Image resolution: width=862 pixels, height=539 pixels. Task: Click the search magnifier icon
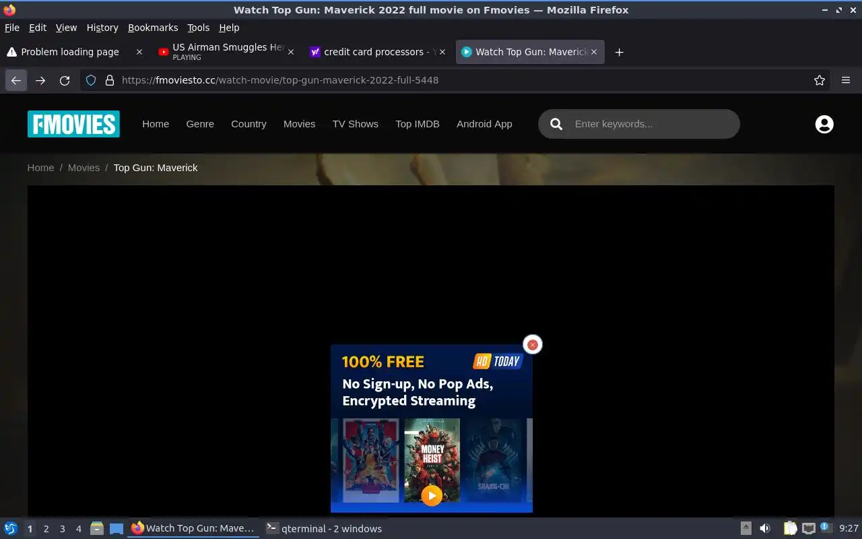point(556,124)
